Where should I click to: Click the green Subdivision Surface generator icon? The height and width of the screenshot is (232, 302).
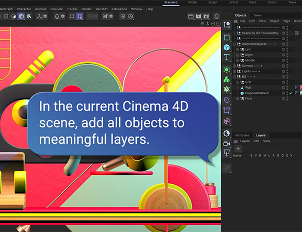point(227,70)
